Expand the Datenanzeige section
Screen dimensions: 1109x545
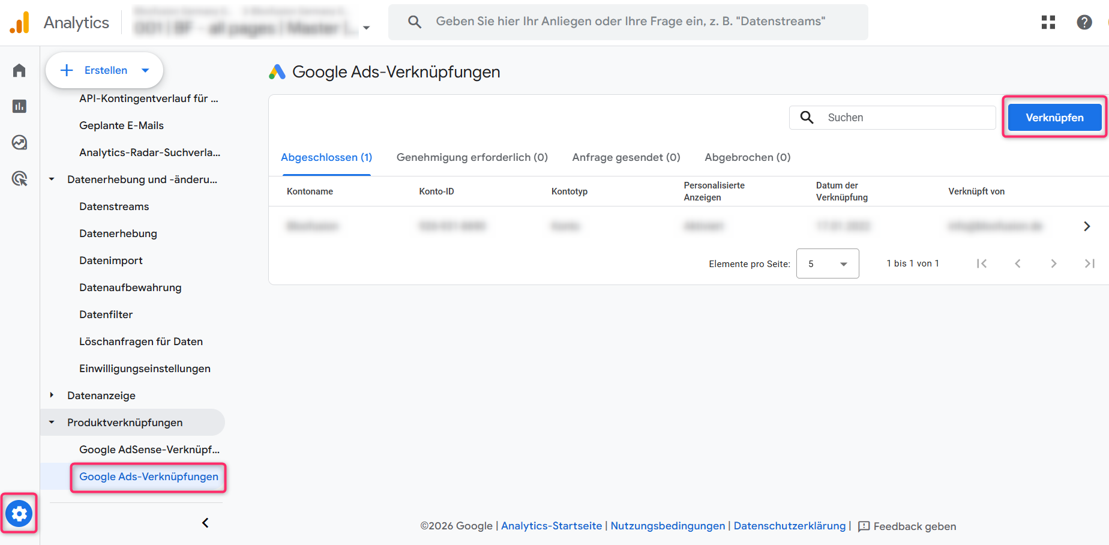(x=52, y=395)
